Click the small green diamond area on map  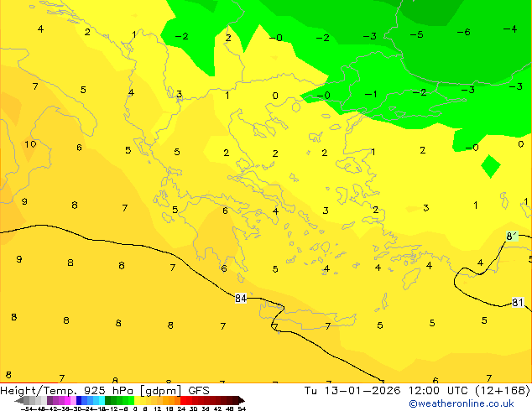coord(491,166)
